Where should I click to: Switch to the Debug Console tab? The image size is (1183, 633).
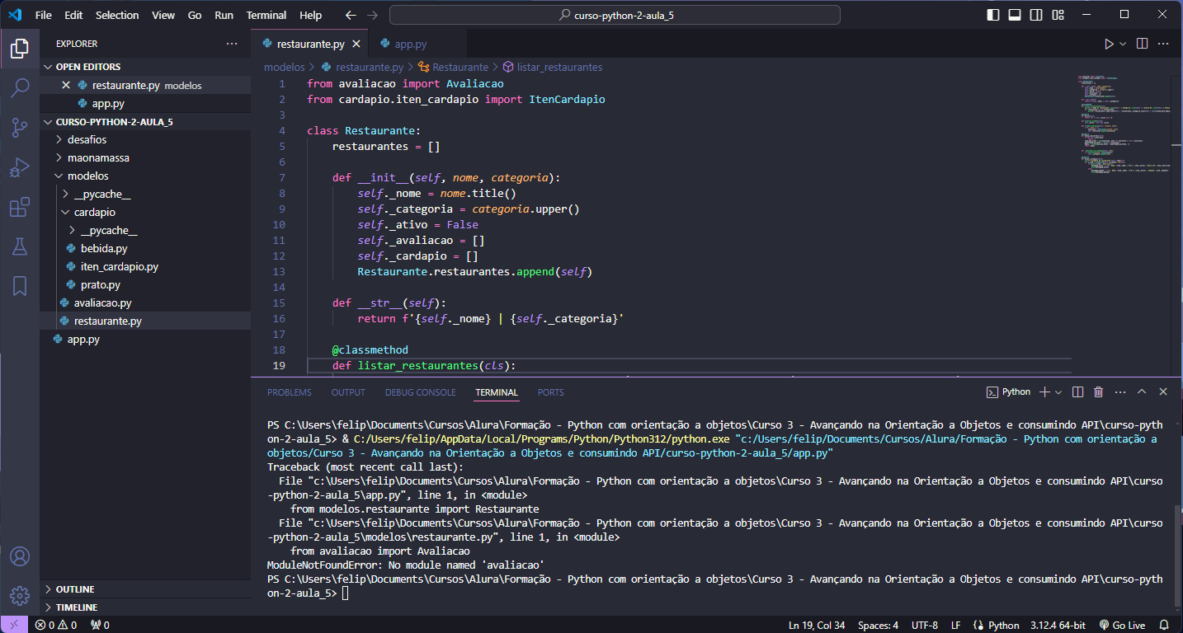coord(420,392)
